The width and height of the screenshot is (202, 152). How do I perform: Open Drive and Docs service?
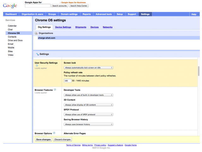pyautogui.click(x=15, y=40)
